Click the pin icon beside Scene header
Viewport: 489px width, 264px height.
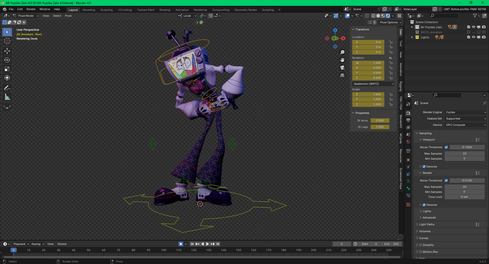(x=484, y=103)
